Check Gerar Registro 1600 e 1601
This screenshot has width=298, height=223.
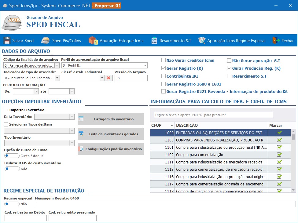click(164, 84)
